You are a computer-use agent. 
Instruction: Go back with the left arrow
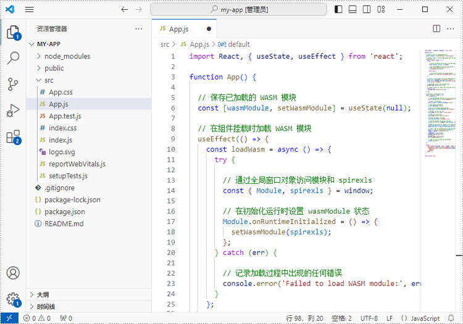[125, 9]
